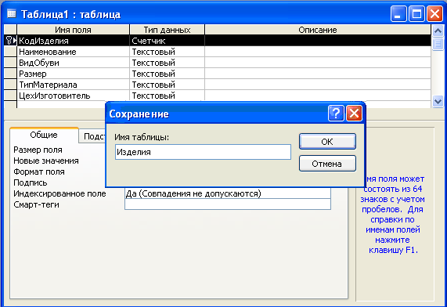
Task: Click the Индексированное поле value box
Action: point(228,193)
